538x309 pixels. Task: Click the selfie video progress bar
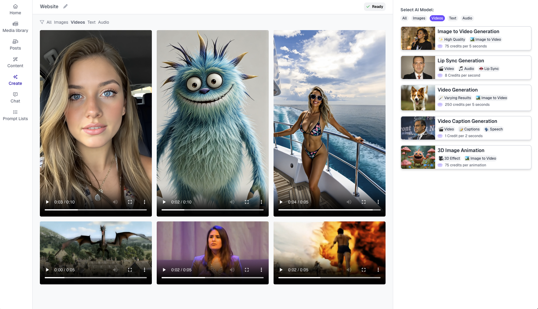coord(96,210)
